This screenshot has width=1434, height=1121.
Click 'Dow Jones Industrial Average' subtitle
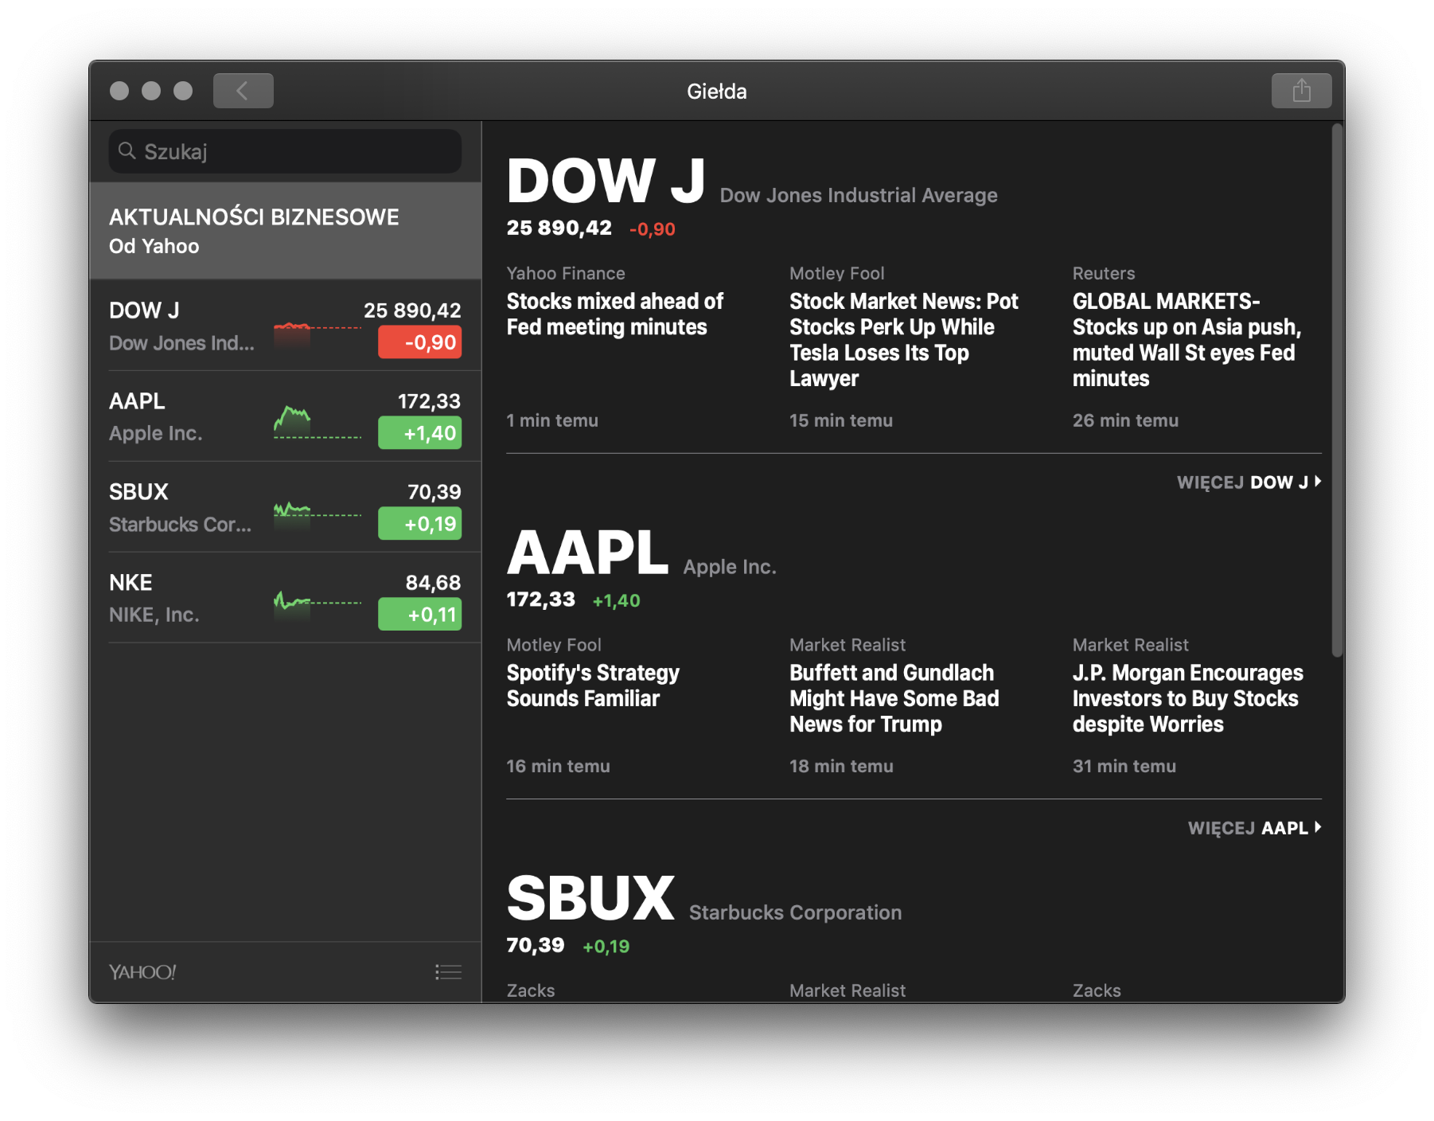coord(859,195)
